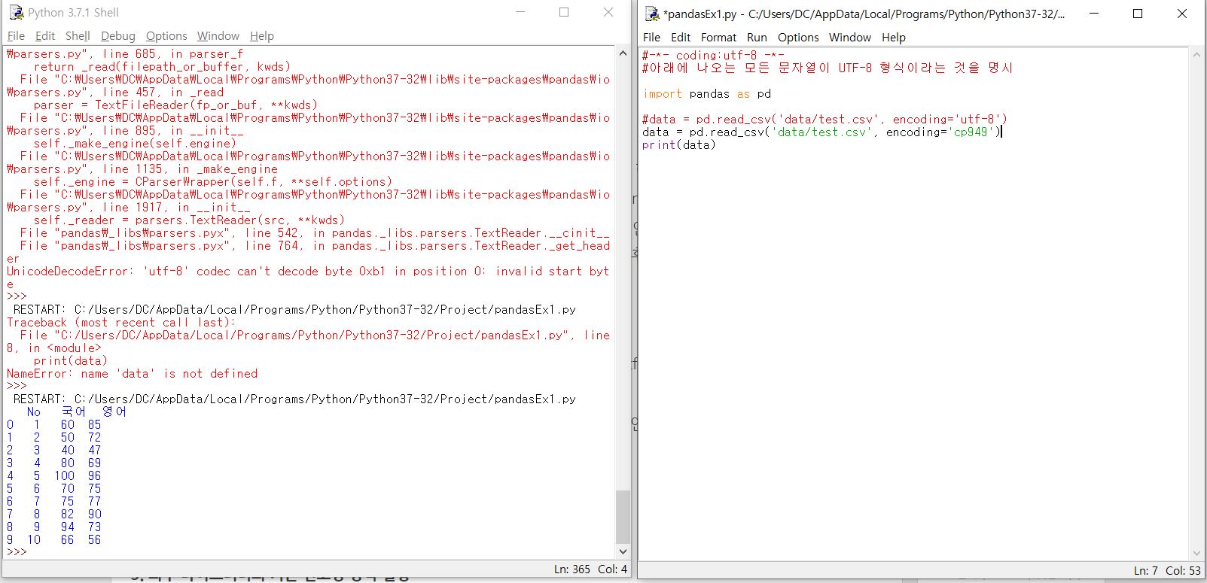Image resolution: width=1207 pixels, height=583 pixels.
Task: Click the 'import pandas as pd' line
Action: click(706, 94)
